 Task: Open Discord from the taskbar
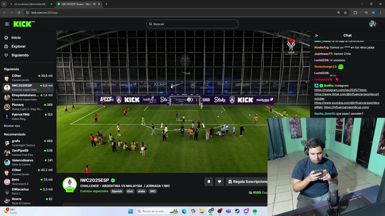coord(246,211)
